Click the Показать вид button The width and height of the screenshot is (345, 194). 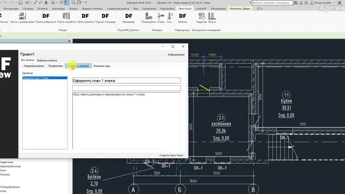pos(101,66)
